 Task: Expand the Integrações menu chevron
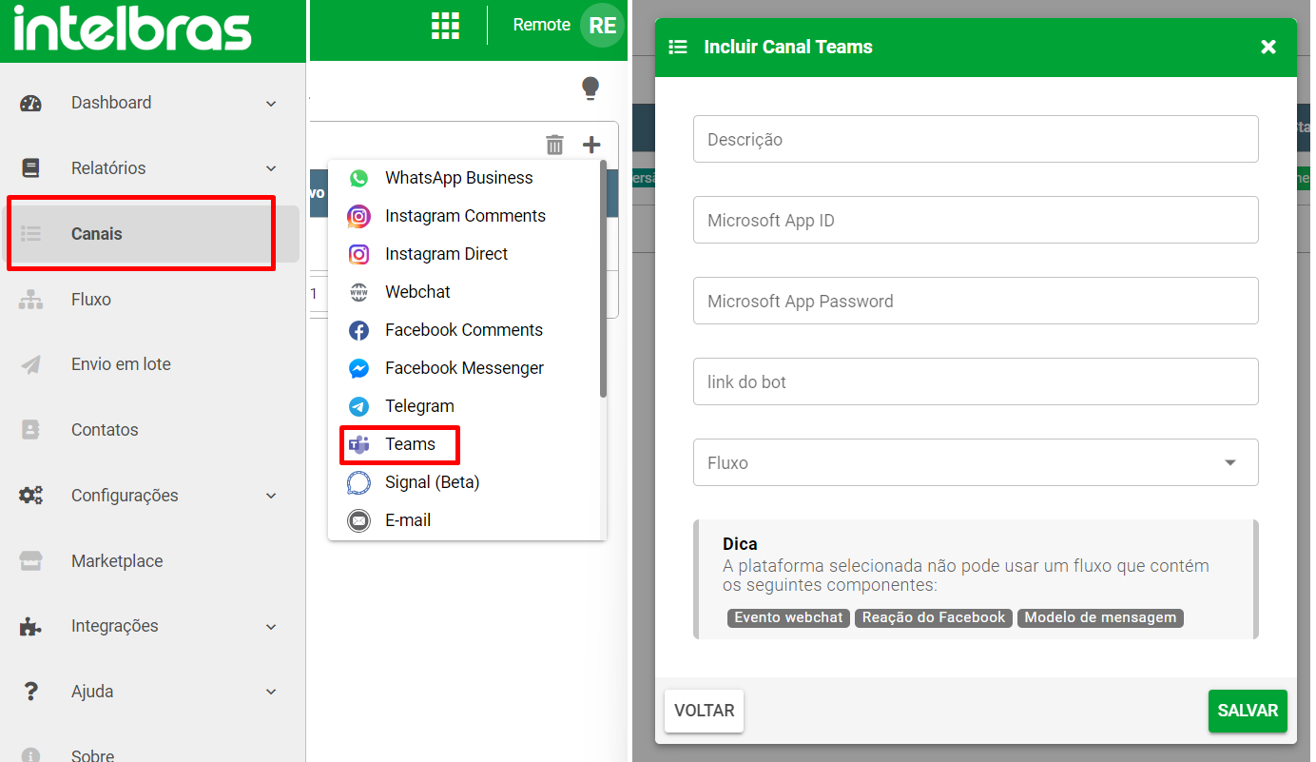click(271, 627)
